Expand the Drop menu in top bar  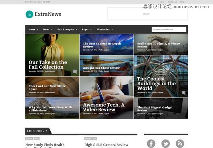point(183,2)
